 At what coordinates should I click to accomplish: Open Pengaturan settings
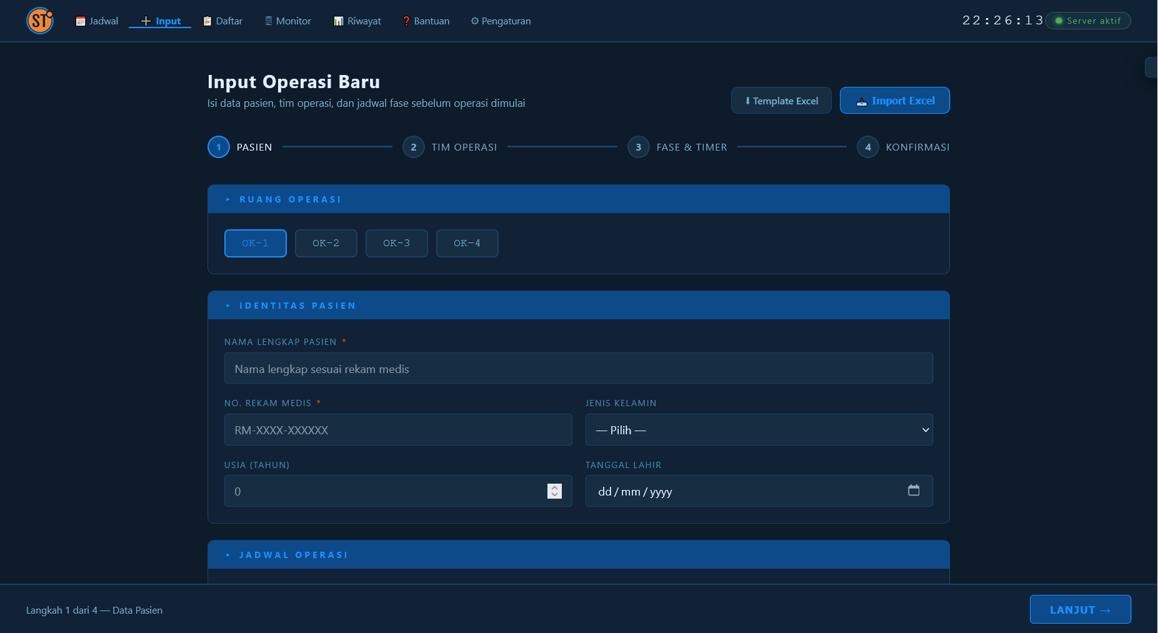coord(501,21)
